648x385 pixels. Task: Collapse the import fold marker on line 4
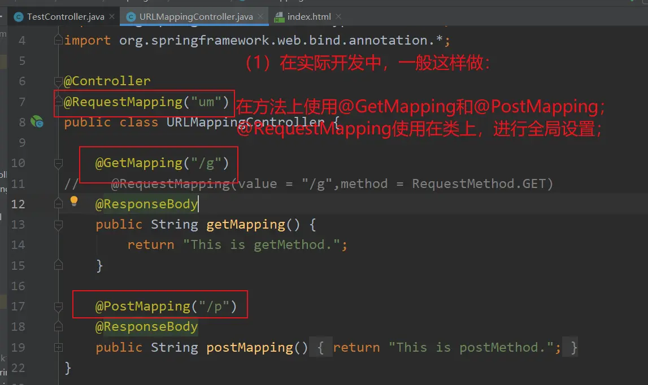58,40
